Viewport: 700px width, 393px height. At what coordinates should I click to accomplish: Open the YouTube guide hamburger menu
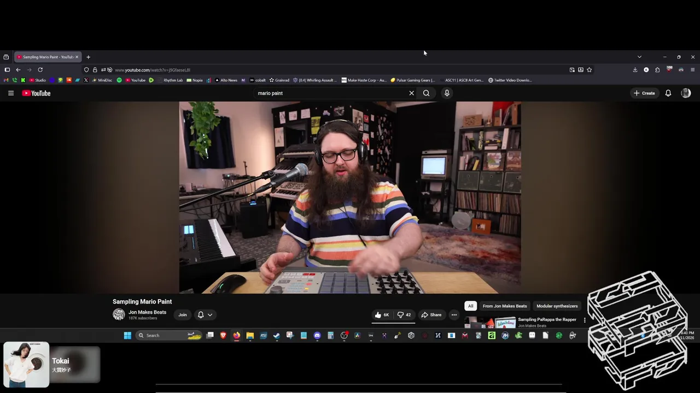[10, 93]
